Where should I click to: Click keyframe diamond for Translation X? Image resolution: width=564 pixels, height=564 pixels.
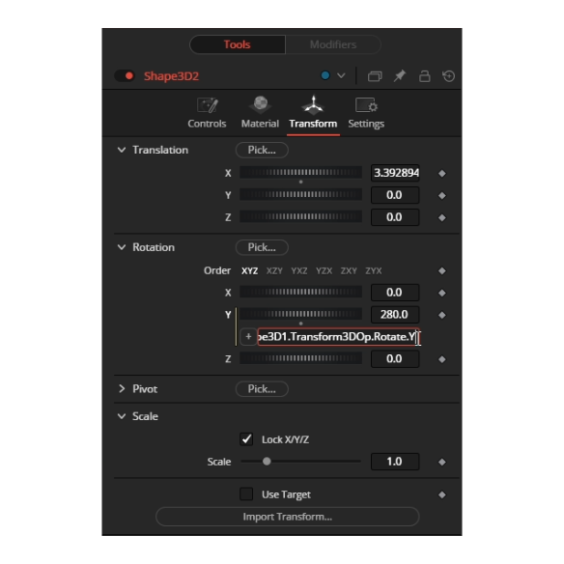pyautogui.click(x=442, y=174)
